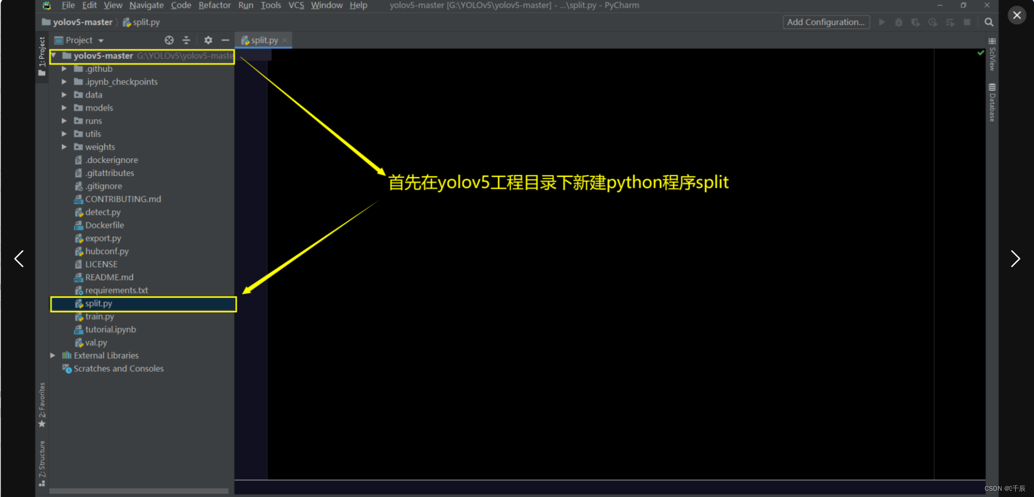Collapse the yolov5-master project root
The height and width of the screenshot is (497, 1034).
click(53, 56)
